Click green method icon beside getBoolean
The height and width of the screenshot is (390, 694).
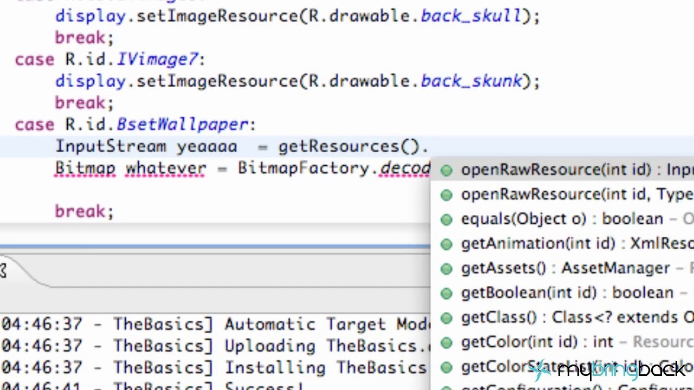(x=446, y=294)
